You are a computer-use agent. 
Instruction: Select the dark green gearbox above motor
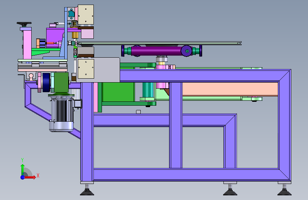pos(61,82)
